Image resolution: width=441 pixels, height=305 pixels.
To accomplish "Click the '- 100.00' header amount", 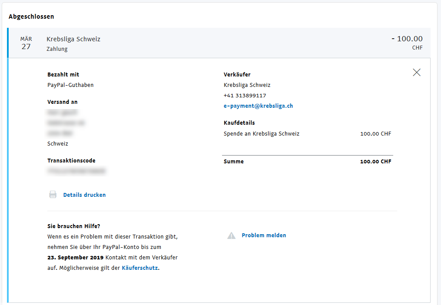I will tap(407, 39).
